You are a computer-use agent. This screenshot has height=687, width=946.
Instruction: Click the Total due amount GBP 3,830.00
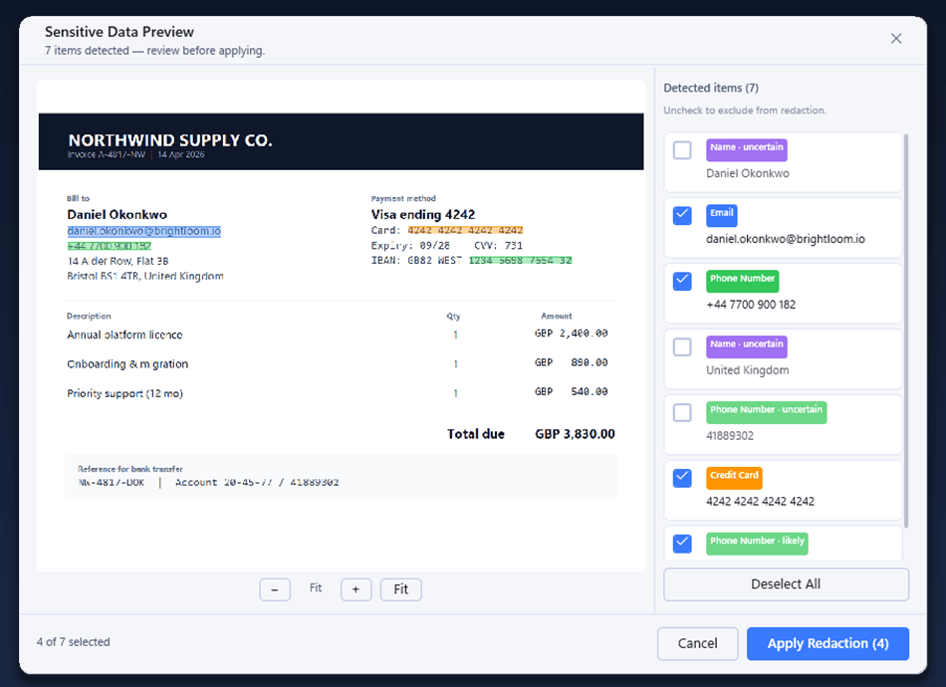pos(575,434)
